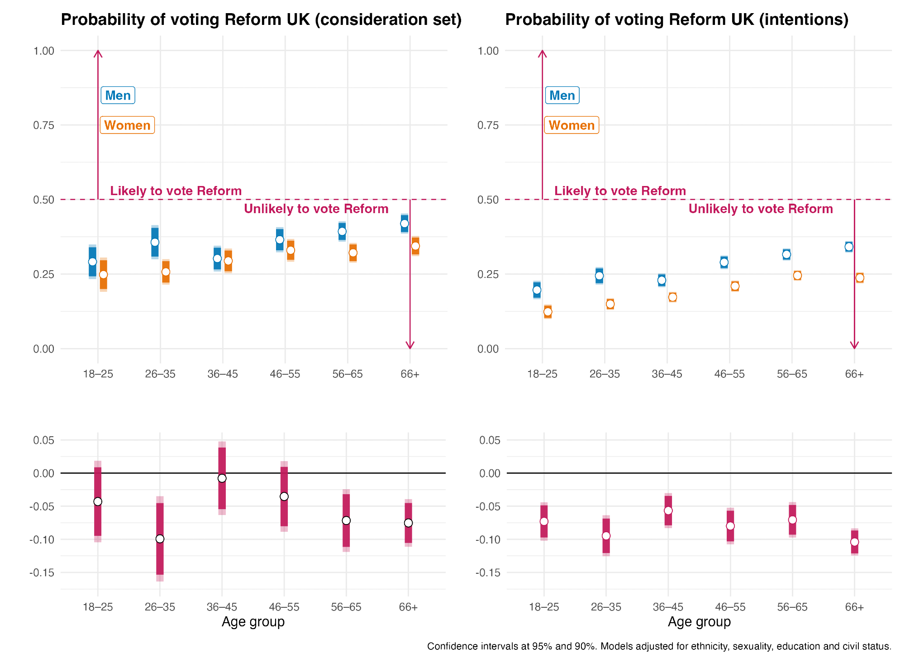Click "Age group" label under the bottom-left chart

(x=253, y=622)
